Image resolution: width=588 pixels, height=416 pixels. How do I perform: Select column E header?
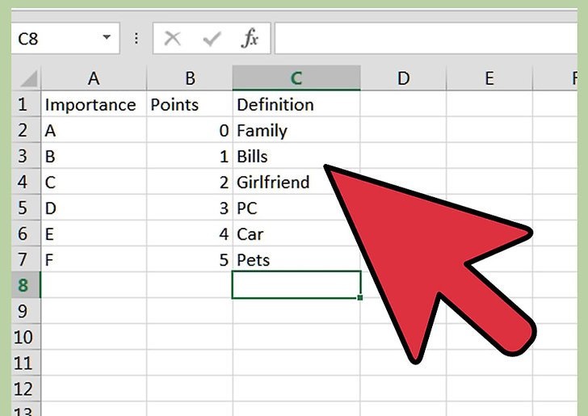pos(489,78)
